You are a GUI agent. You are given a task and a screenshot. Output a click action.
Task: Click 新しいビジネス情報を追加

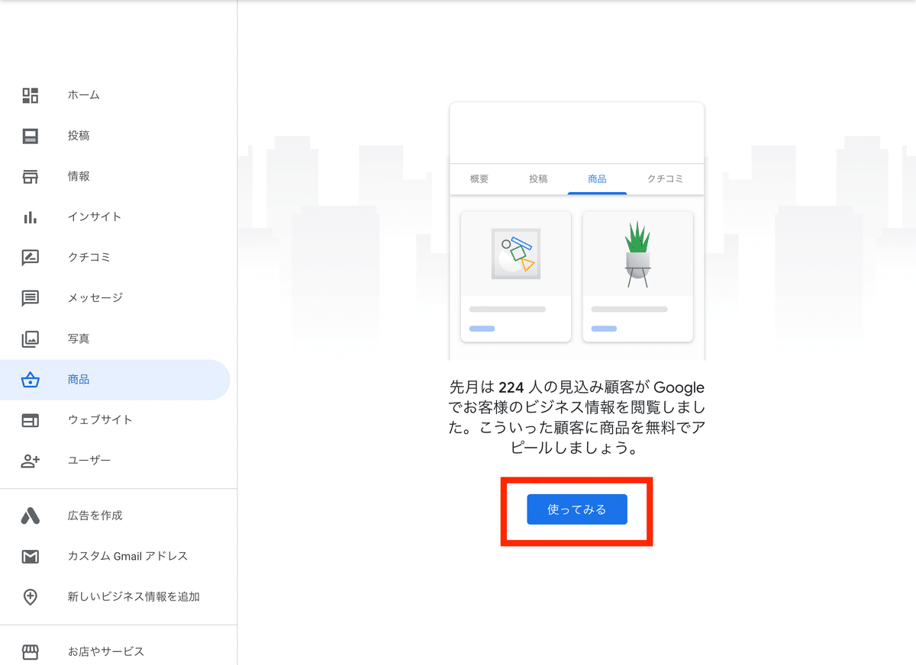(134, 597)
